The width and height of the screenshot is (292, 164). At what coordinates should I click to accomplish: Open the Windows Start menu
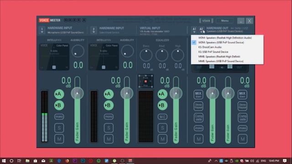coord(4,161)
